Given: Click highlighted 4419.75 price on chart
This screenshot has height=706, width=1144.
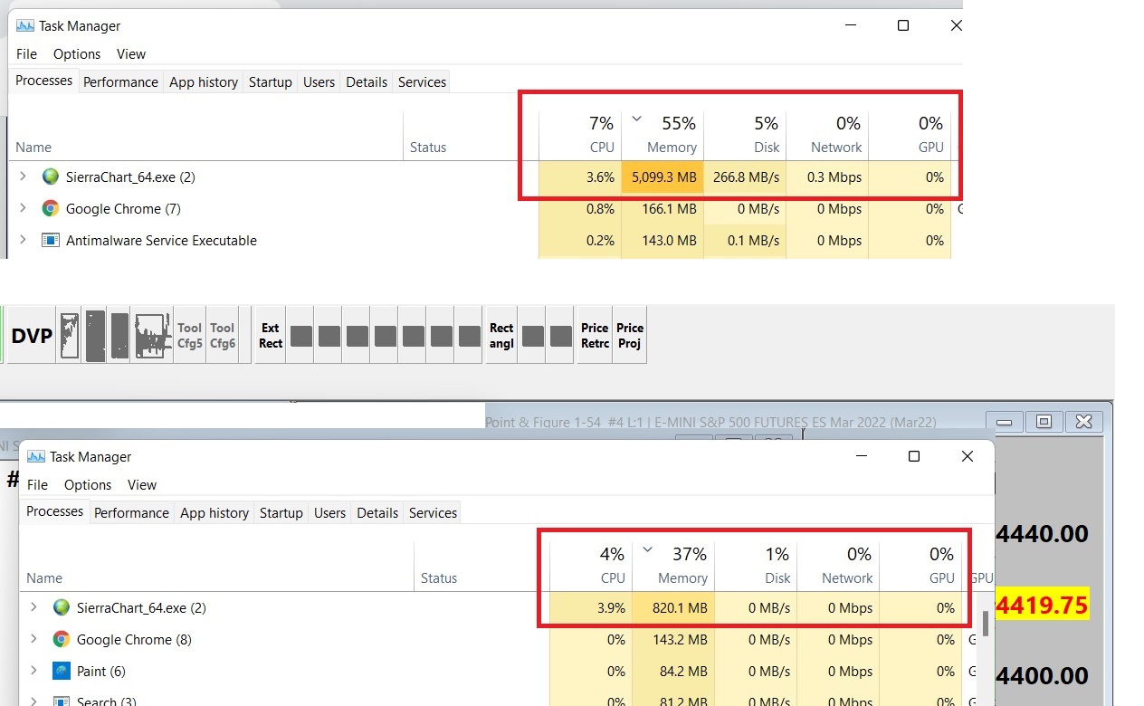Looking at the screenshot, I should [1042, 605].
